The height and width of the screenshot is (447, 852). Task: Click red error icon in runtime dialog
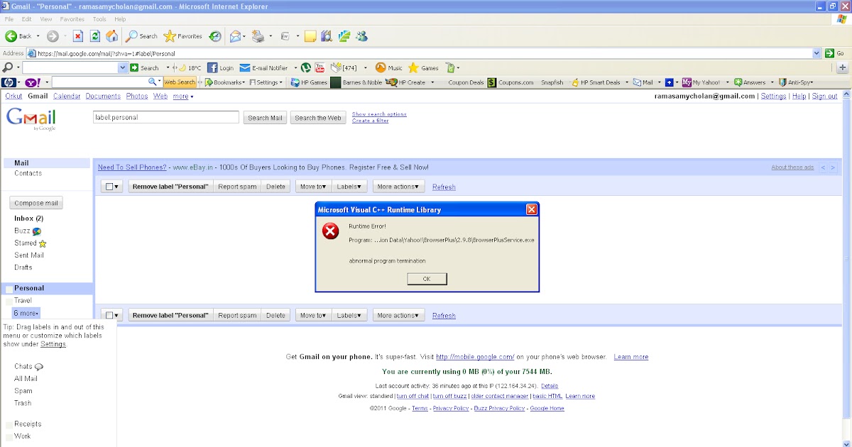pyautogui.click(x=330, y=231)
